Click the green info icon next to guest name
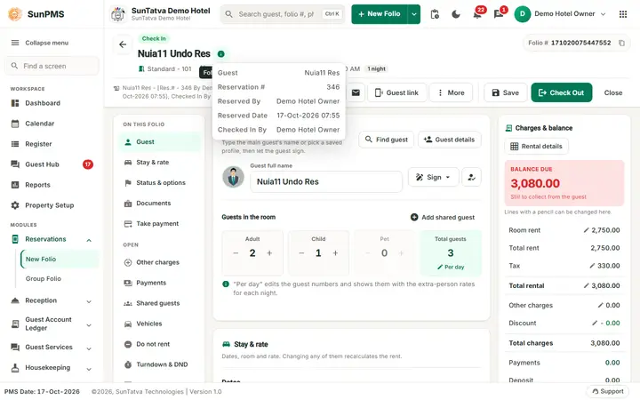This screenshot has height=400, width=640. coord(220,54)
